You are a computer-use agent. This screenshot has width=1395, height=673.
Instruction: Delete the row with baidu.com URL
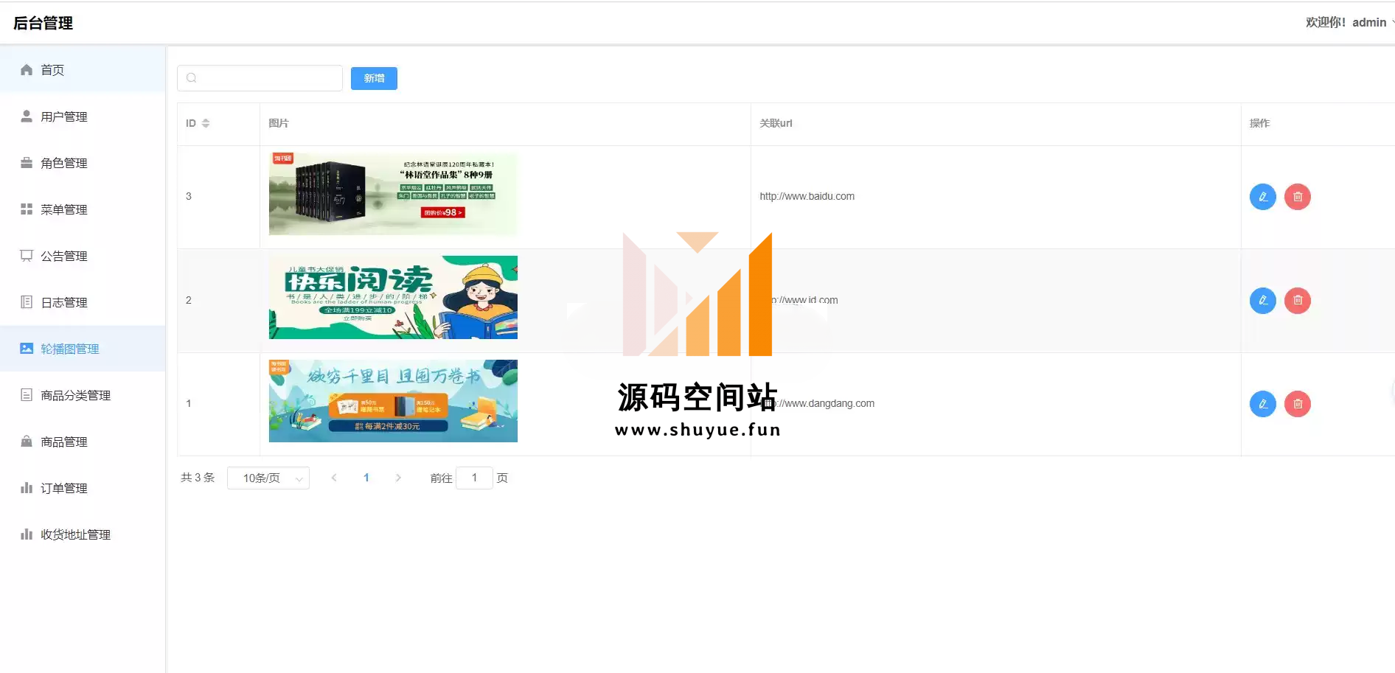pos(1298,197)
